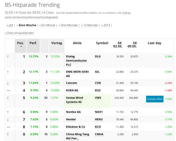The width and height of the screenshot is (176, 141).
Task: Click the sort arrow under Pos. header
Action: (21, 46)
